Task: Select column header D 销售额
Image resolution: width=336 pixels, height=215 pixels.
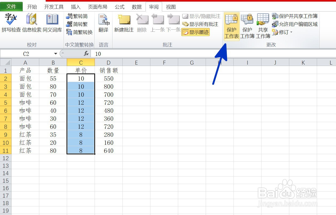Action: tap(108, 62)
